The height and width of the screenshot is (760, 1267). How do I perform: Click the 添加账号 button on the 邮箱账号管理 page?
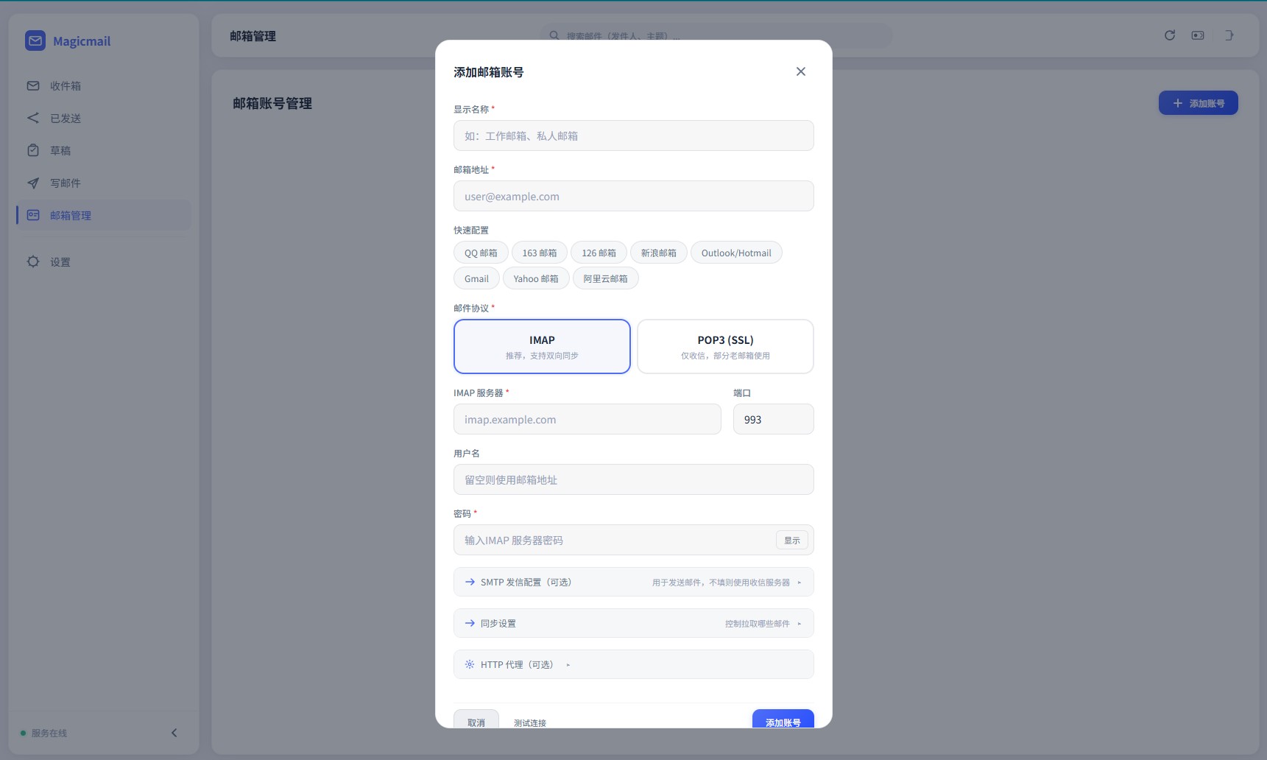pyautogui.click(x=1198, y=103)
